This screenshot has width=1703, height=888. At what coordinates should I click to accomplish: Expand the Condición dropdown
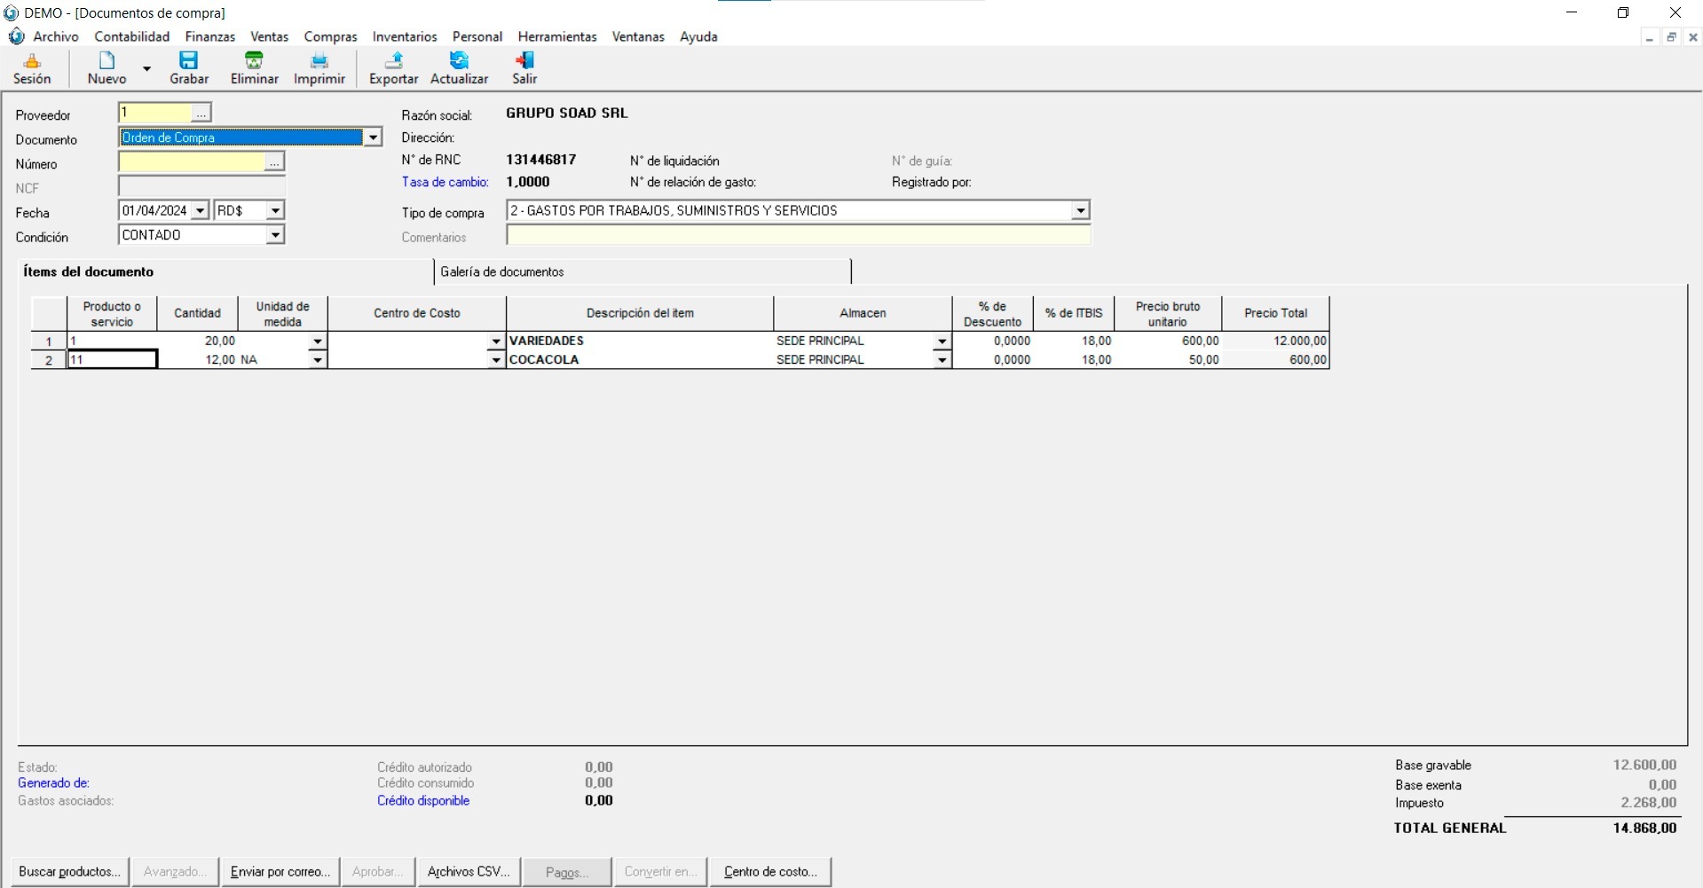[275, 235]
